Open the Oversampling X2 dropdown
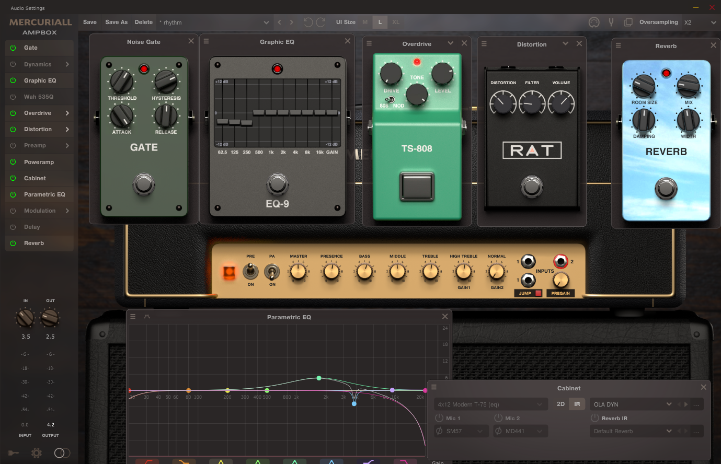Screen dimensions: 721x464 tap(700, 22)
